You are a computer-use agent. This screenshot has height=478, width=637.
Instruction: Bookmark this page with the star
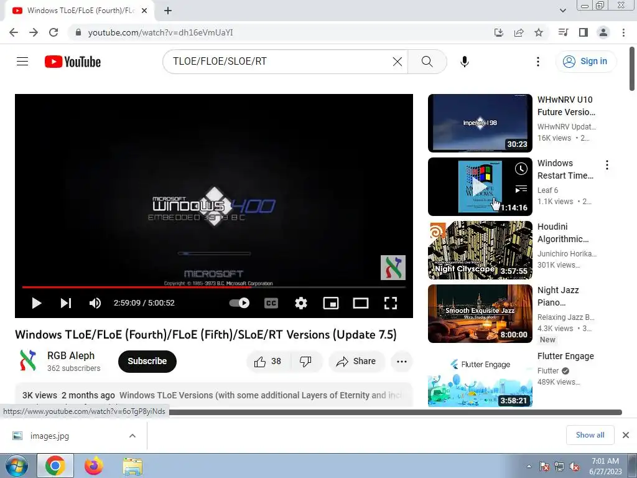pos(539,32)
